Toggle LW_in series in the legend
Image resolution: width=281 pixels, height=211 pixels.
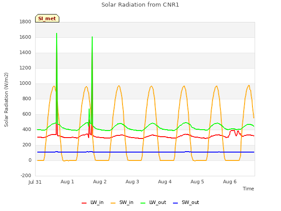tap(93, 202)
